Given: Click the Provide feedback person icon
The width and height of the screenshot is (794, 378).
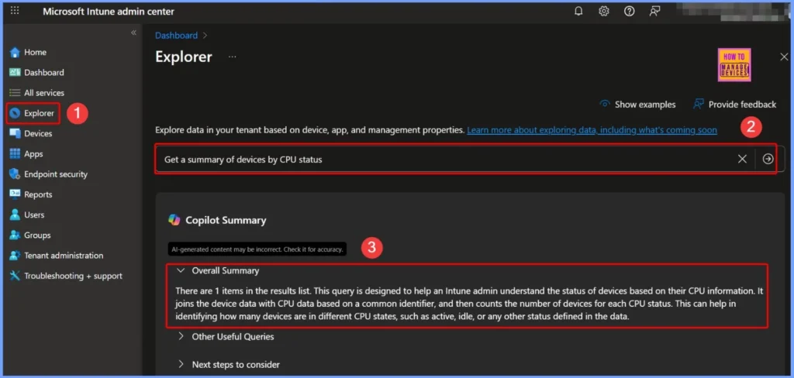Looking at the screenshot, I should [x=699, y=105].
